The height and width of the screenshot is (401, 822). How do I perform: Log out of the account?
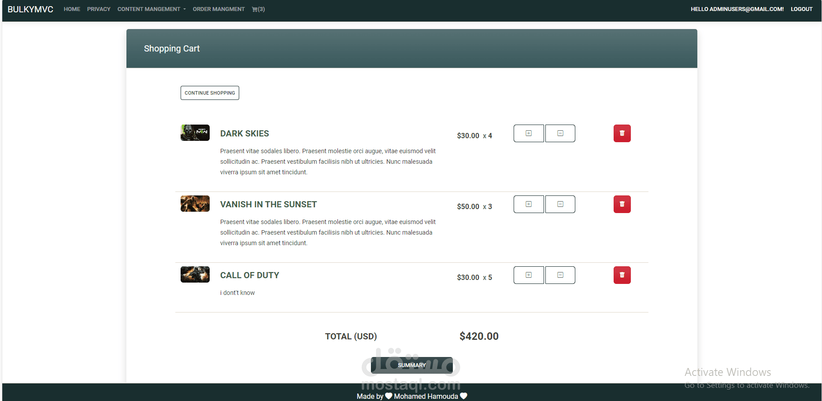coord(801,9)
